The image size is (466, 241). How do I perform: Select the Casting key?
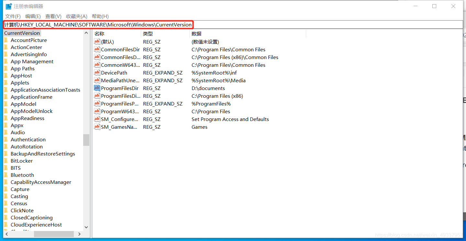(x=19, y=196)
